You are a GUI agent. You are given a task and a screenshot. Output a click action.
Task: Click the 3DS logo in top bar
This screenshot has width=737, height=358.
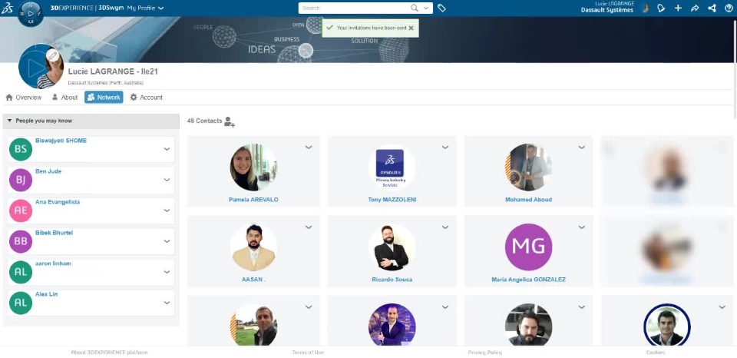click(x=7, y=8)
